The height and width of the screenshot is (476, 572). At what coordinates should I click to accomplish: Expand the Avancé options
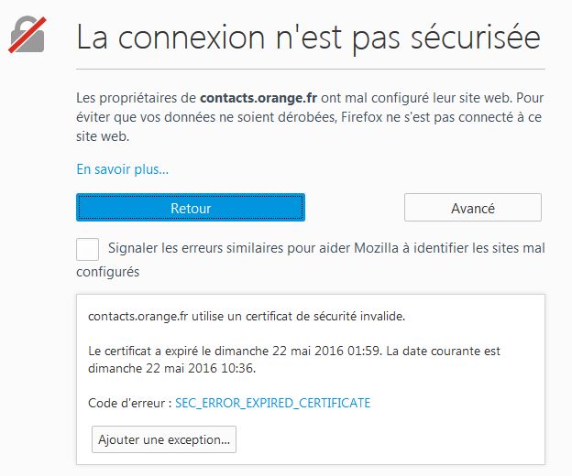472,208
